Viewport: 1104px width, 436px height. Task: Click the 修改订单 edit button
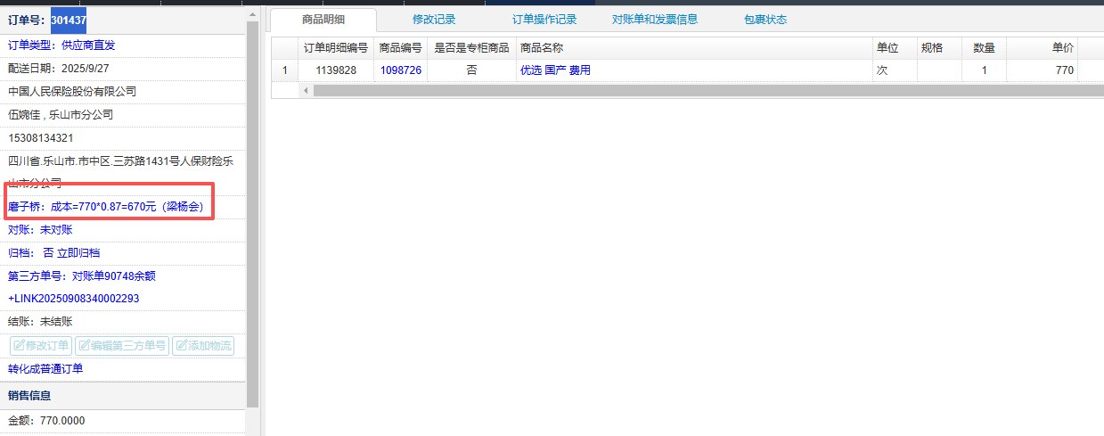pyautogui.click(x=40, y=346)
